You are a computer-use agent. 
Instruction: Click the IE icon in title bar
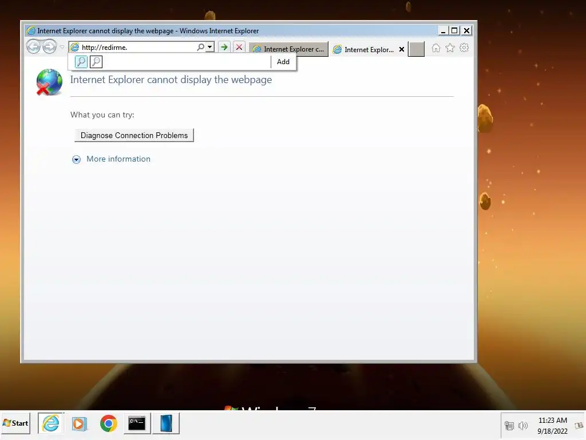31,31
